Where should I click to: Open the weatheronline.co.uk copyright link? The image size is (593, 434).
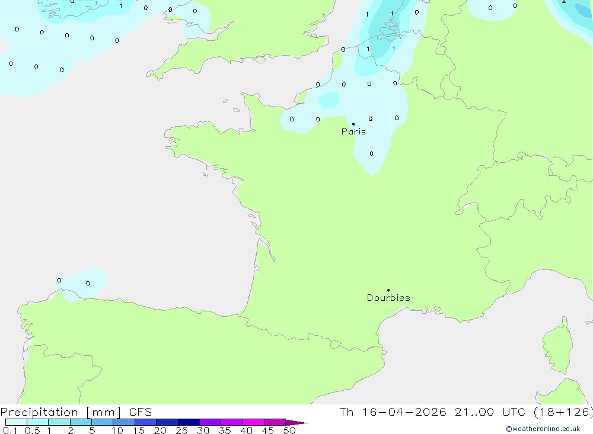[x=543, y=429]
